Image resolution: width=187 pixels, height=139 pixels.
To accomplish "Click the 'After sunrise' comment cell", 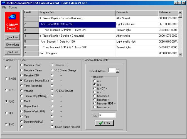I will coord(137,36).
